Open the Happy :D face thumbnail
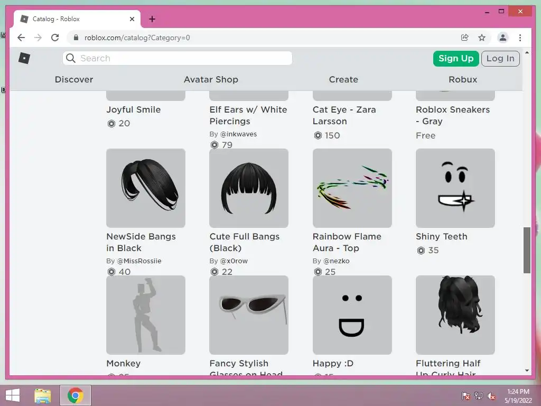This screenshot has width=541, height=406. (352, 315)
